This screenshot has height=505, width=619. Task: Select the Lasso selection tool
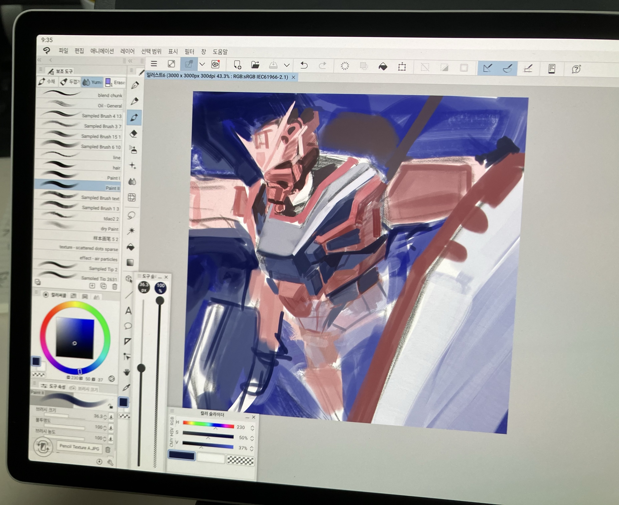(132, 215)
